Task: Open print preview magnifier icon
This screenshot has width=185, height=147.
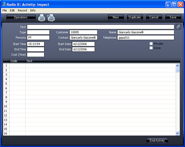Action: [51, 18]
